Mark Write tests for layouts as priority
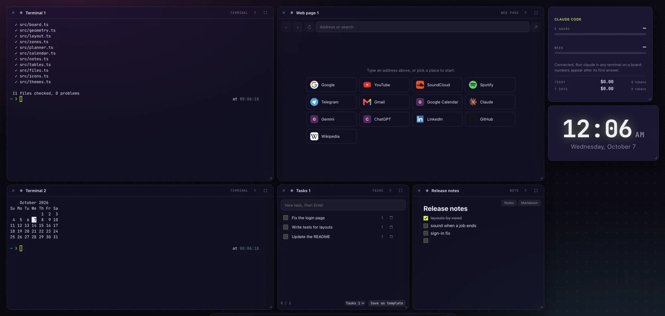 tap(382, 227)
